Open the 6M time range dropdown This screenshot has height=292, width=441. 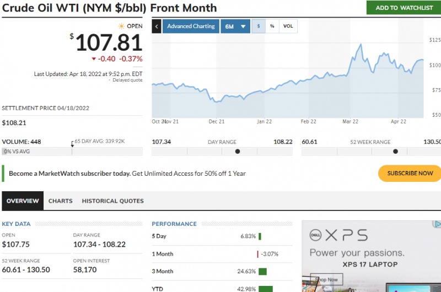click(235, 26)
